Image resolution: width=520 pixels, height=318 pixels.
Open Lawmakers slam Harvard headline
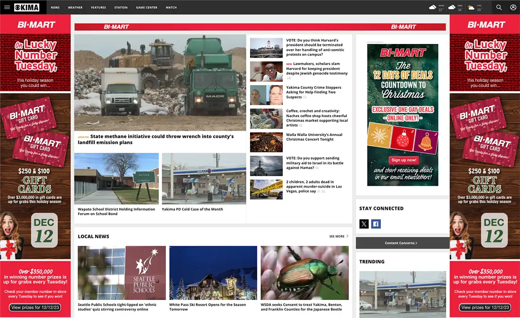coord(317,69)
